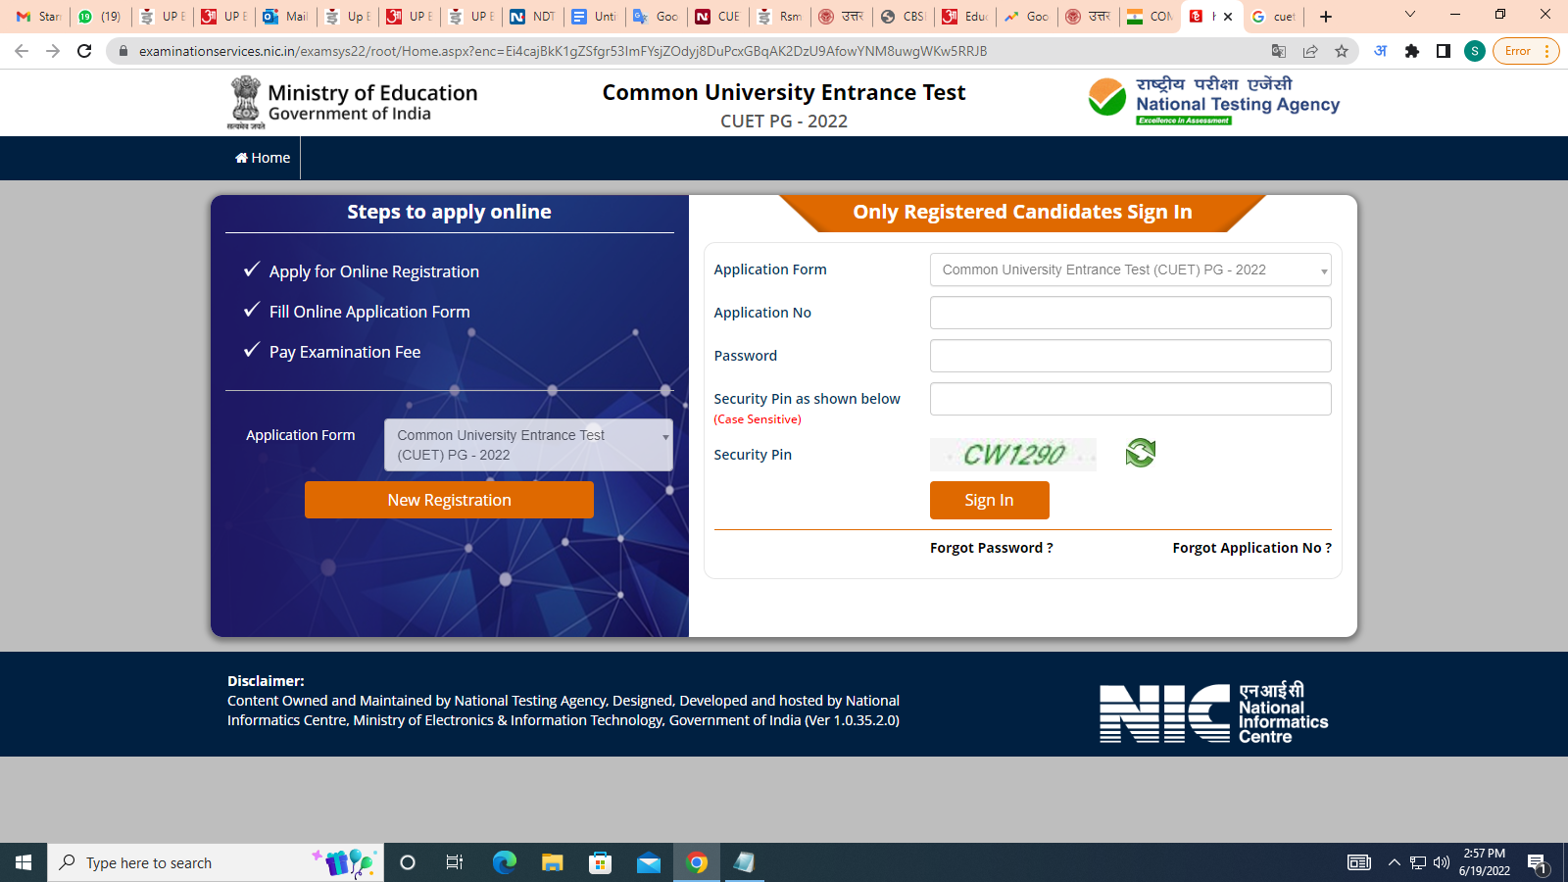The image size is (1568, 882).
Task: Click the share page icon in address bar
Action: click(x=1310, y=51)
